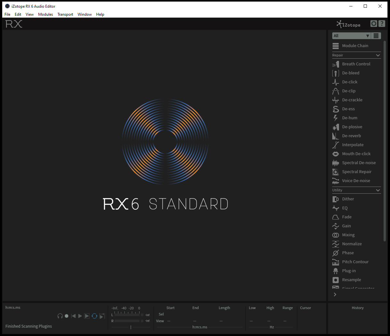Start recording with the record button
This screenshot has height=336, width=390.
point(67,316)
